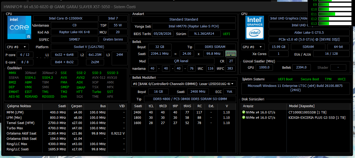The image size is (355, 158).
Task: Click the PCIe v2.0 x0 DEVRE DIŞI field
Action: (309, 39)
